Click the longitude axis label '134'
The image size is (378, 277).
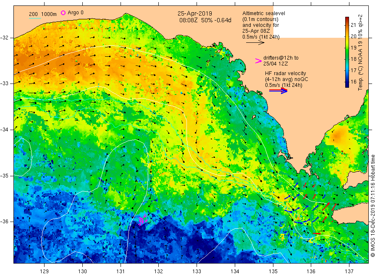235,272
